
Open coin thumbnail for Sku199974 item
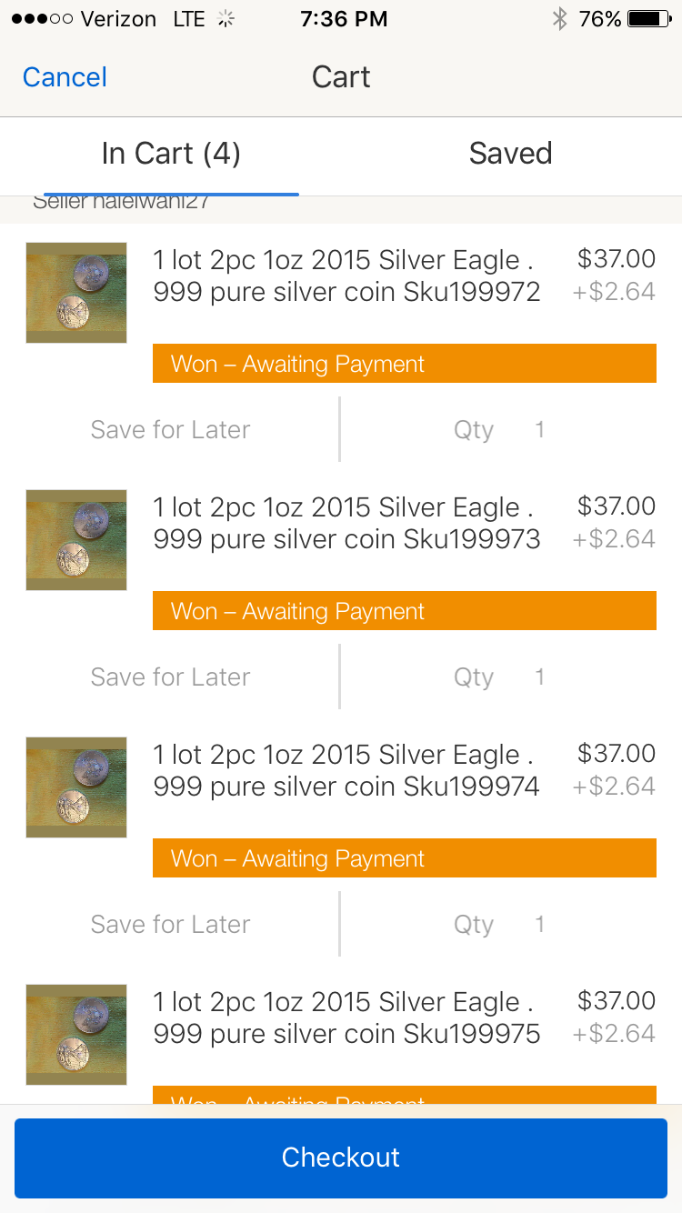pos(76,787)
